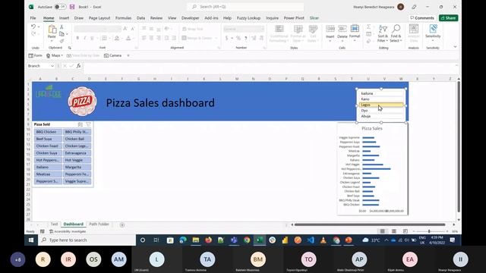Image resolution: width=486 pixels, height=273 pixels.
Task: Select Margarita in the slicer
Action: click(77, 167)
